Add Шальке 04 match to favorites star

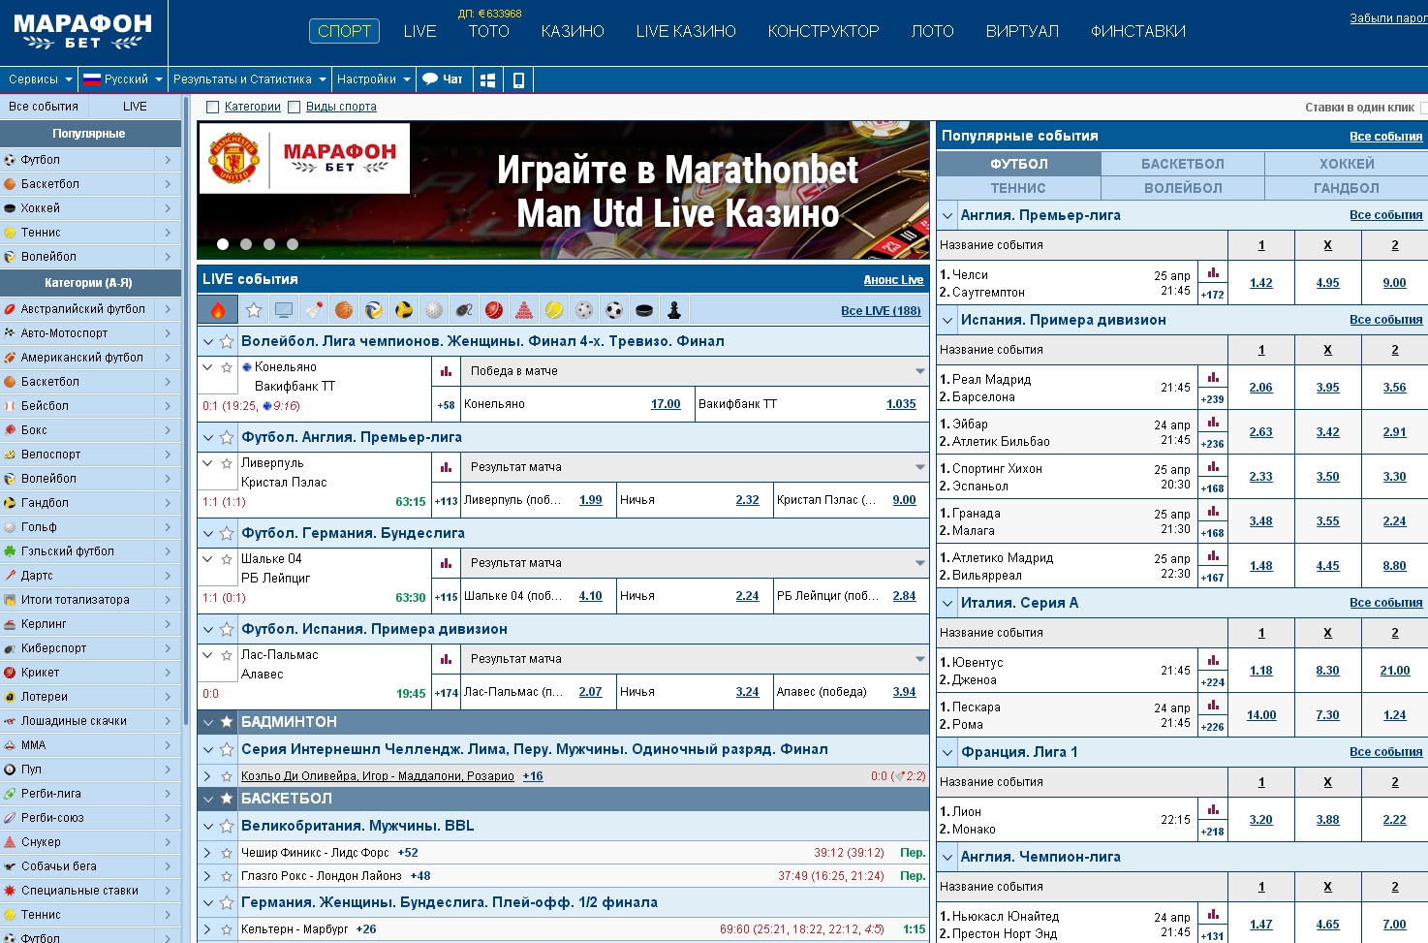227,559
